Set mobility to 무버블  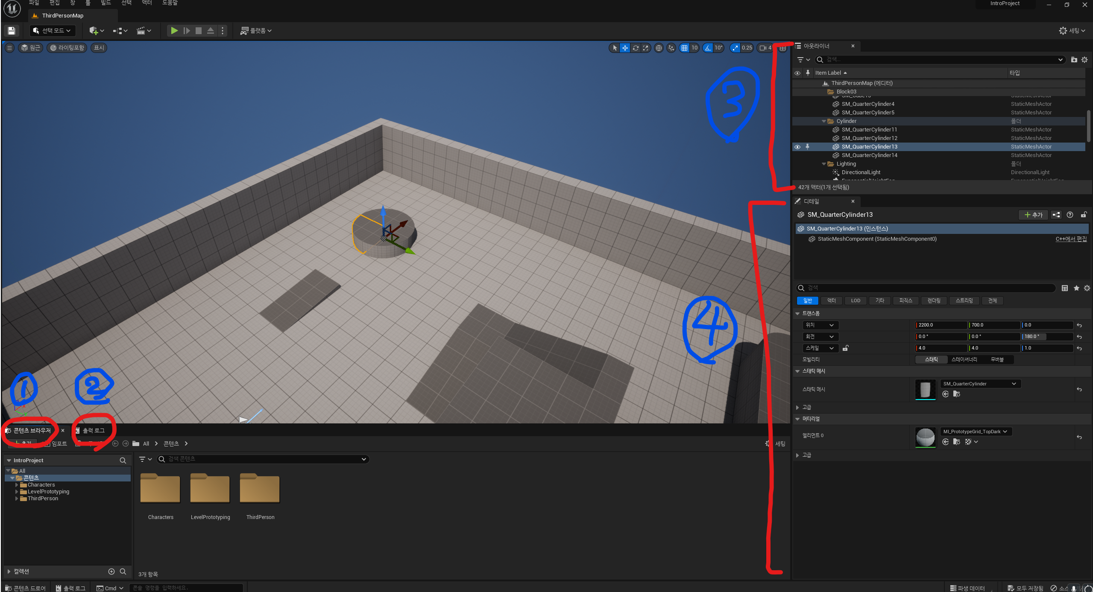tap(997, 359)
